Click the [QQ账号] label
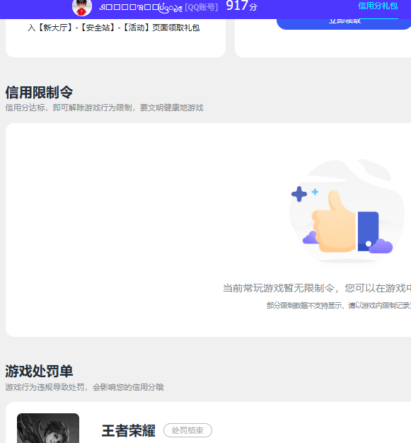Image resolution: width=411 pixels, height=443 pixels. (x=202, y=7)
